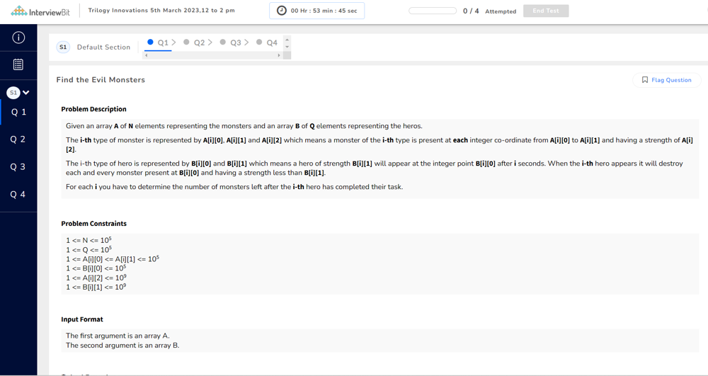Switch to the Q2 tab in top bar
This screenshot has width=708, height=376.
[198, 42]
